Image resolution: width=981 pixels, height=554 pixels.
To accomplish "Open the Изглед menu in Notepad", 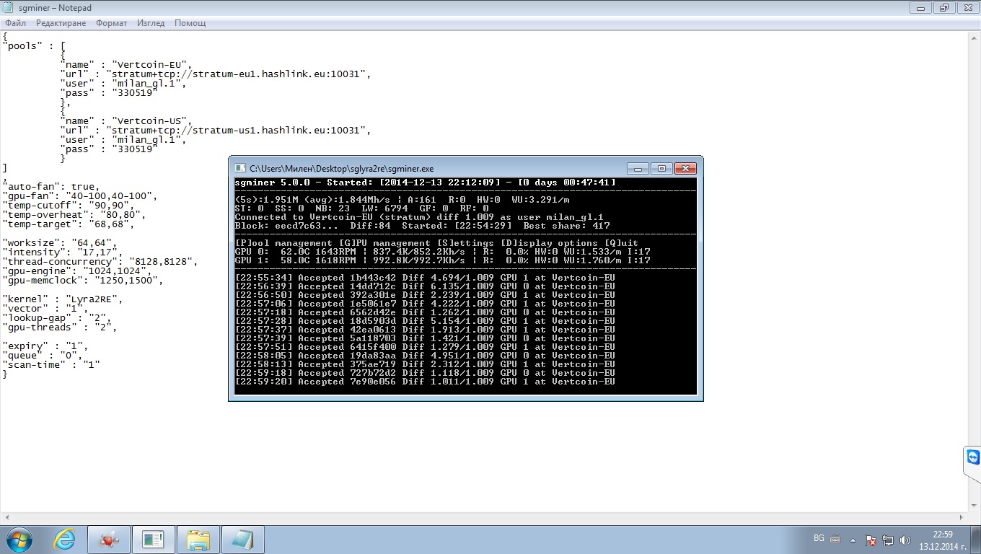I will 150,23.
